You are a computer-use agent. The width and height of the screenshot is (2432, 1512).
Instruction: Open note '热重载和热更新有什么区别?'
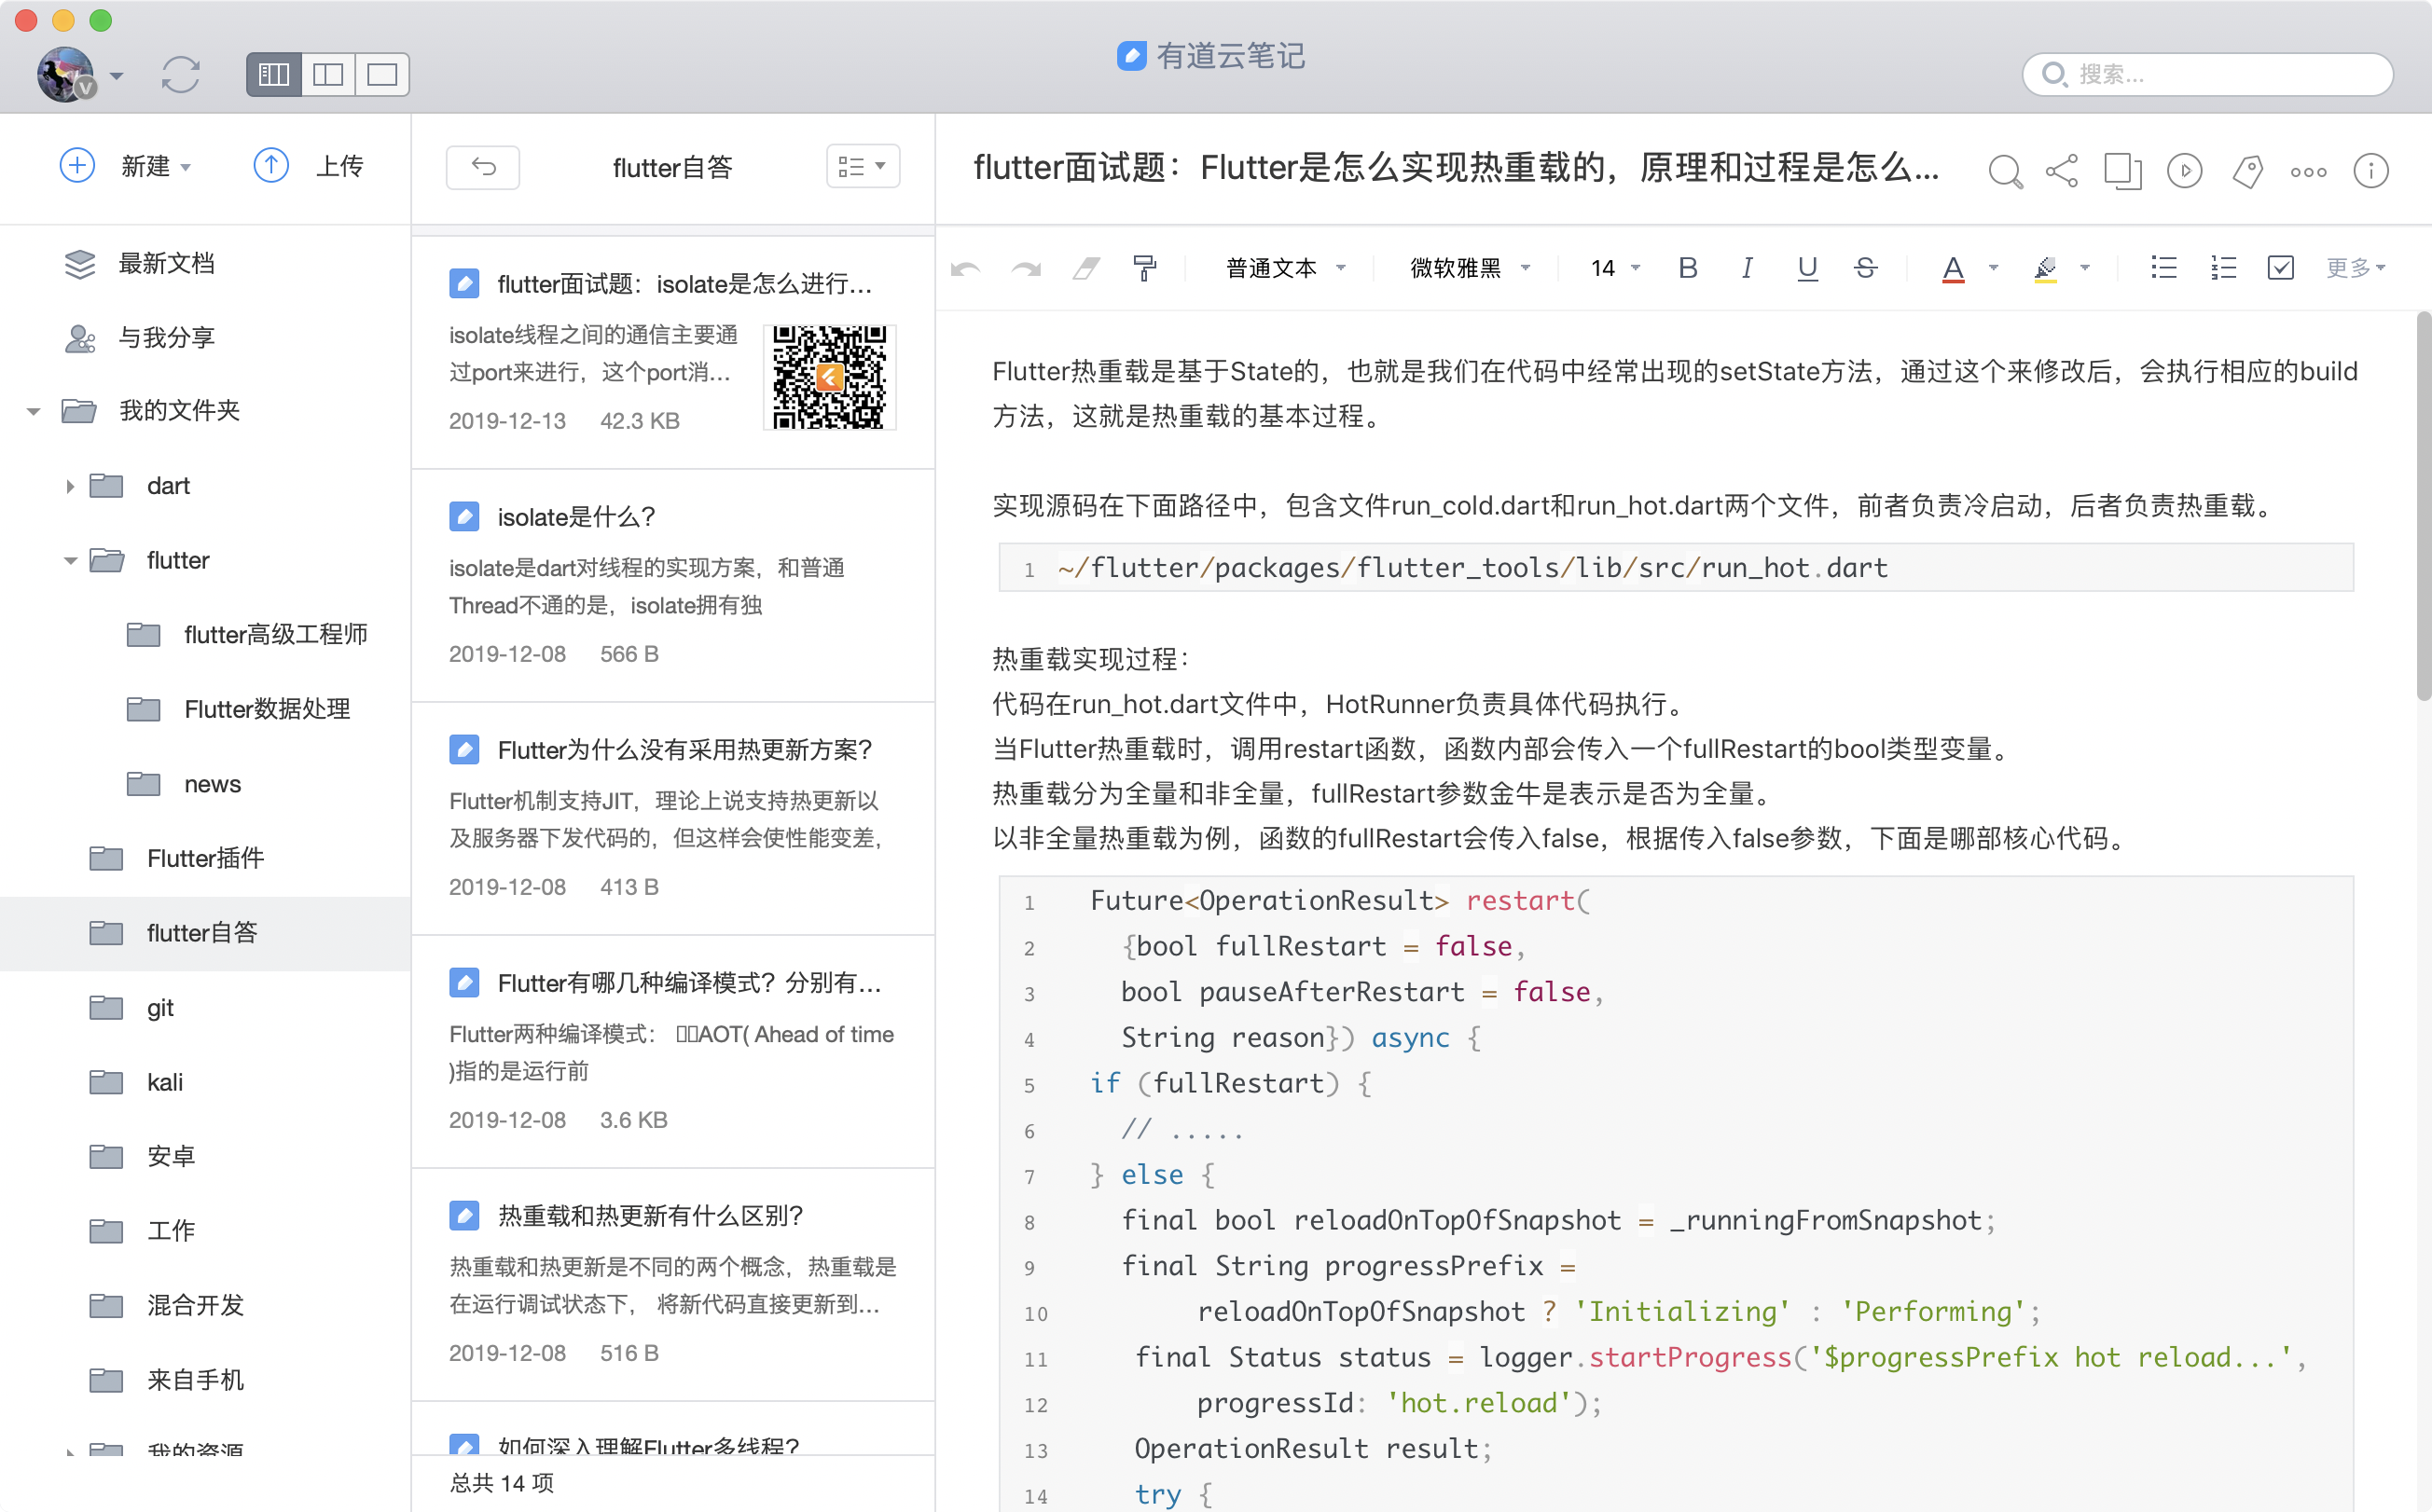pos(673,1284)
